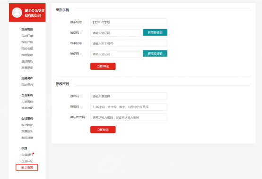Focus the 原密码 input field

129,96
